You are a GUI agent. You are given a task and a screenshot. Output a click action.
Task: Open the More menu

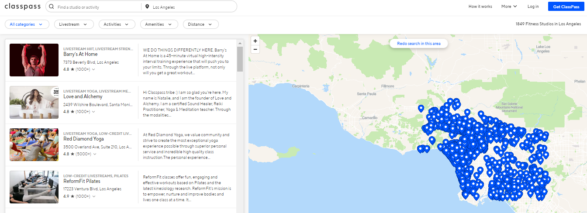[x=509, y=7]
